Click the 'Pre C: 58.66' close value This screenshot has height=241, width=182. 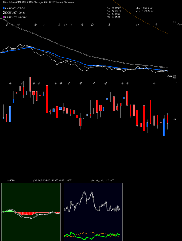pos(114,16)
